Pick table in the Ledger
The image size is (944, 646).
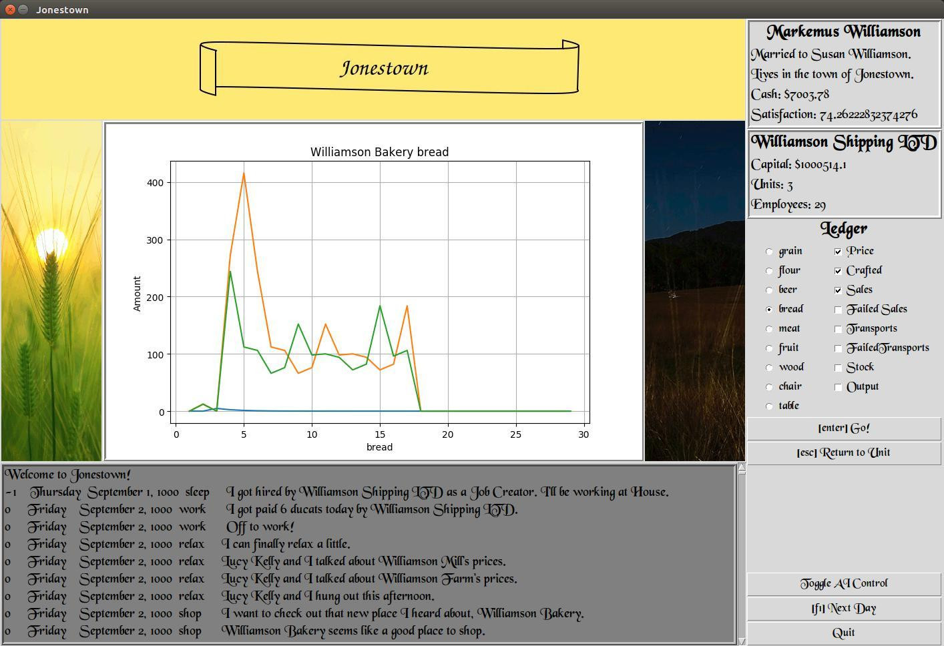(769, 406)
